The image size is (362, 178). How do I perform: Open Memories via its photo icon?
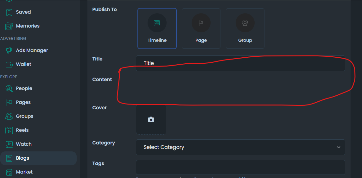coord(9,26)
